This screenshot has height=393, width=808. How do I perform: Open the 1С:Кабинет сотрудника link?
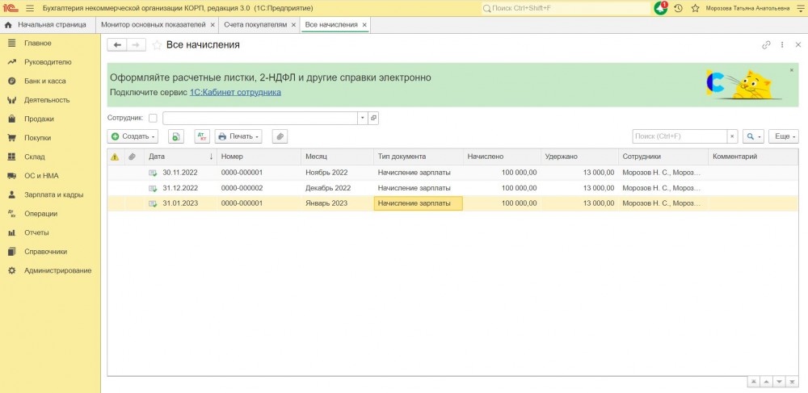coord(235,92)
